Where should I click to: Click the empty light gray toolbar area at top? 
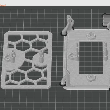[55, 3]
